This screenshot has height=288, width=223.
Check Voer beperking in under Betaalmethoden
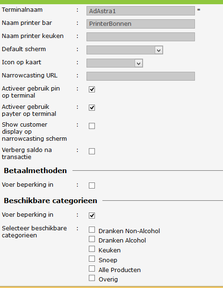tap(92, 185)
